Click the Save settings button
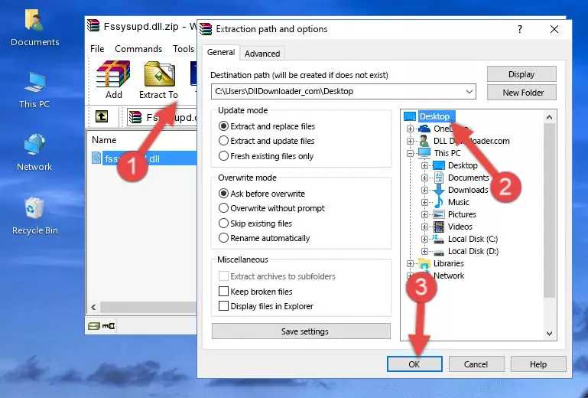The width and height of the screenshot is (588, 398). tap(301, 331)
